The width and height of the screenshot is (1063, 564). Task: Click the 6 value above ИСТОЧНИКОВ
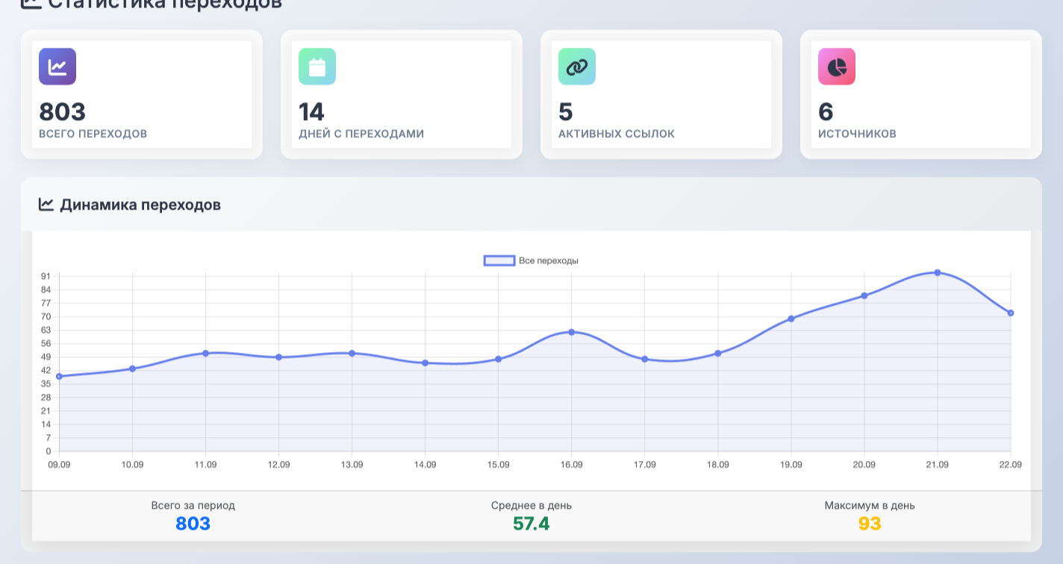point(826,112)
